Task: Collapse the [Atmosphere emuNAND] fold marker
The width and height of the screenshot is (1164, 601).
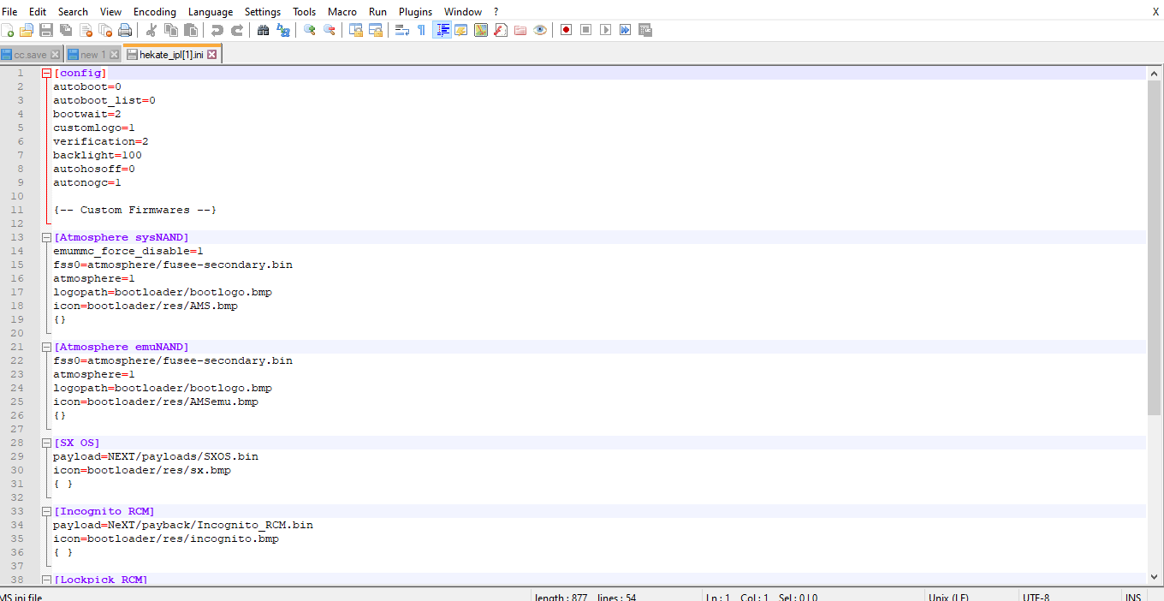Action: 46,347
